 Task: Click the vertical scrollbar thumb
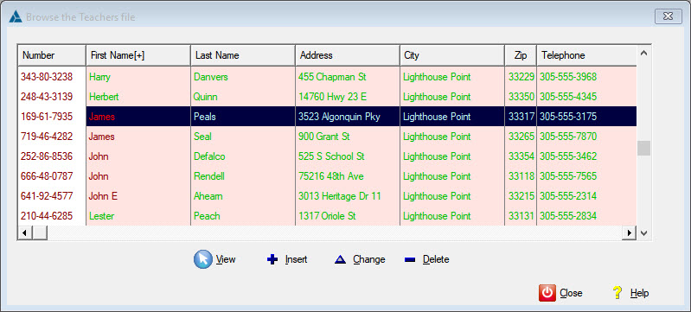643,148
